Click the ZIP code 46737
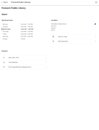99x130 pixels. point(53,30)
